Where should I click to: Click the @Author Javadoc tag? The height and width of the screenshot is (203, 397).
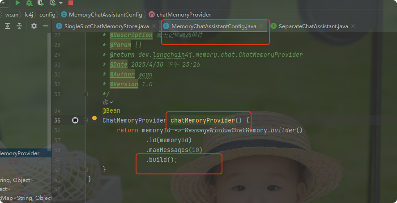click(122, 75)
